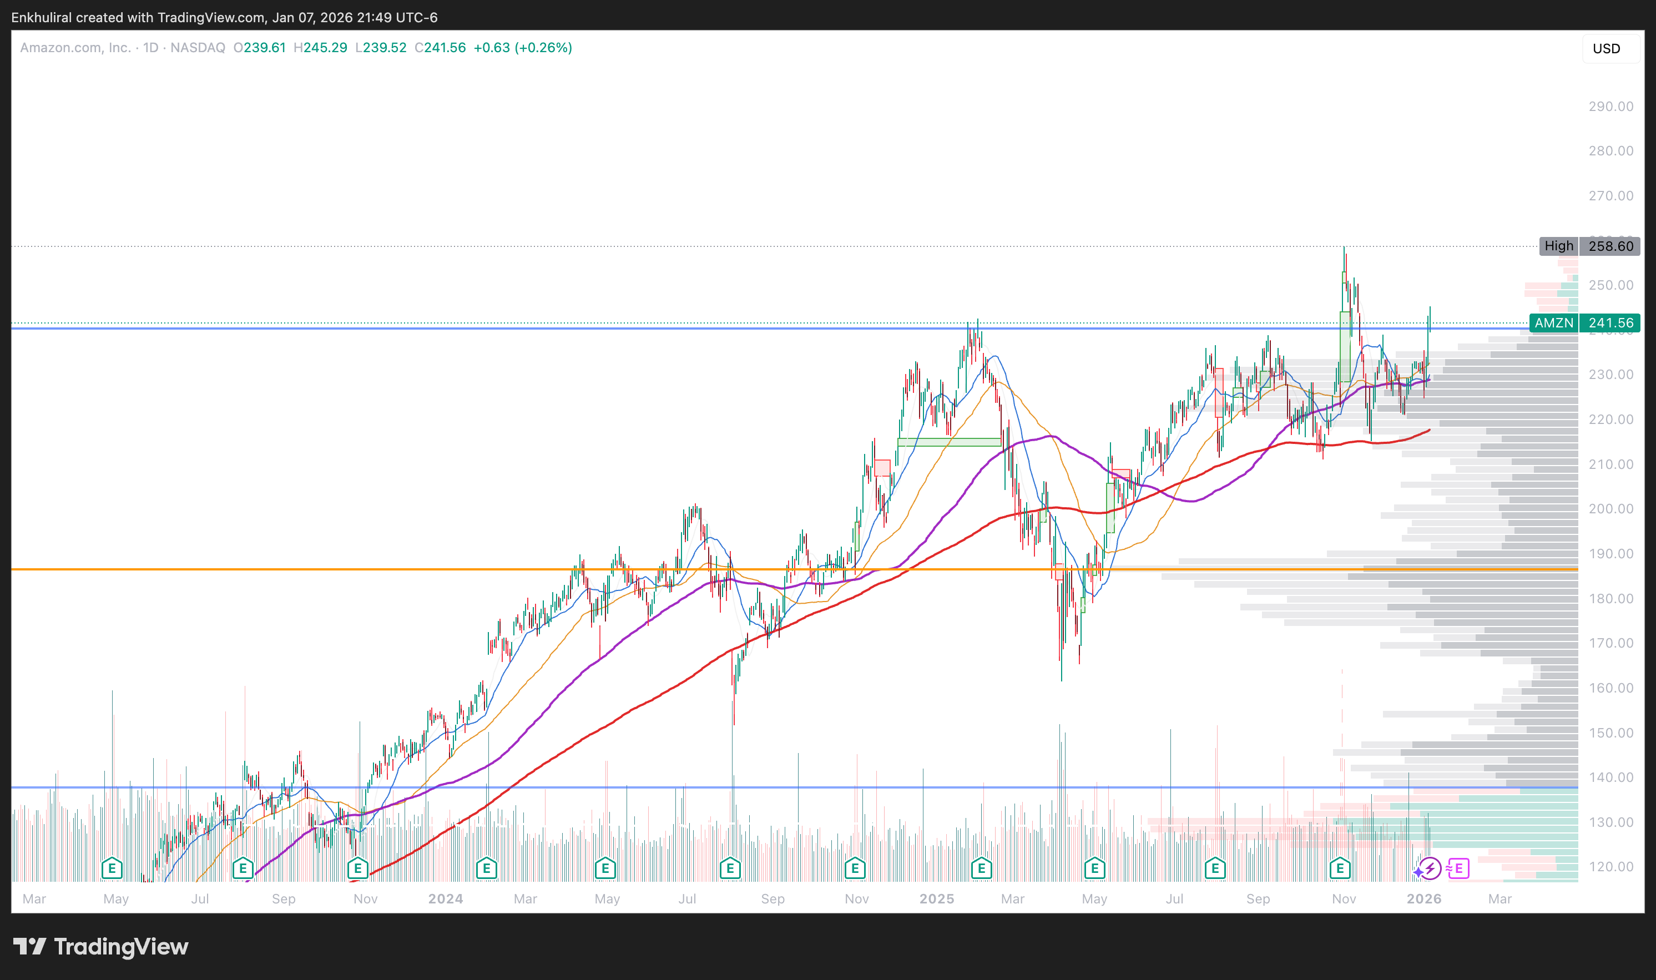This screenshot has width=1656, height=980.
Task: Open earnings E marker above May 2024 label
Action: [605, 868]
